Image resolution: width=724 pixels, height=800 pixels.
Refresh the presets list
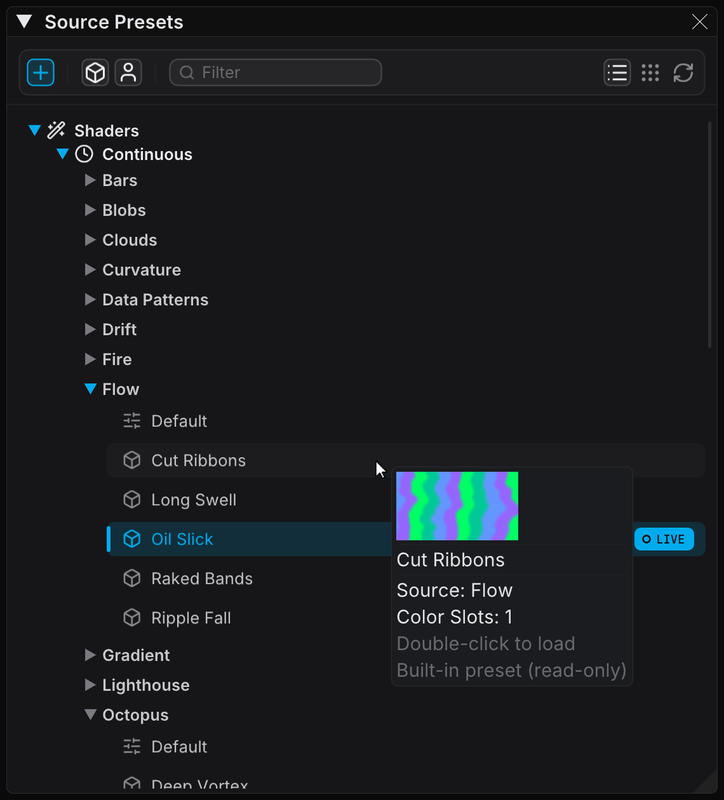click(x=683, y=72)
